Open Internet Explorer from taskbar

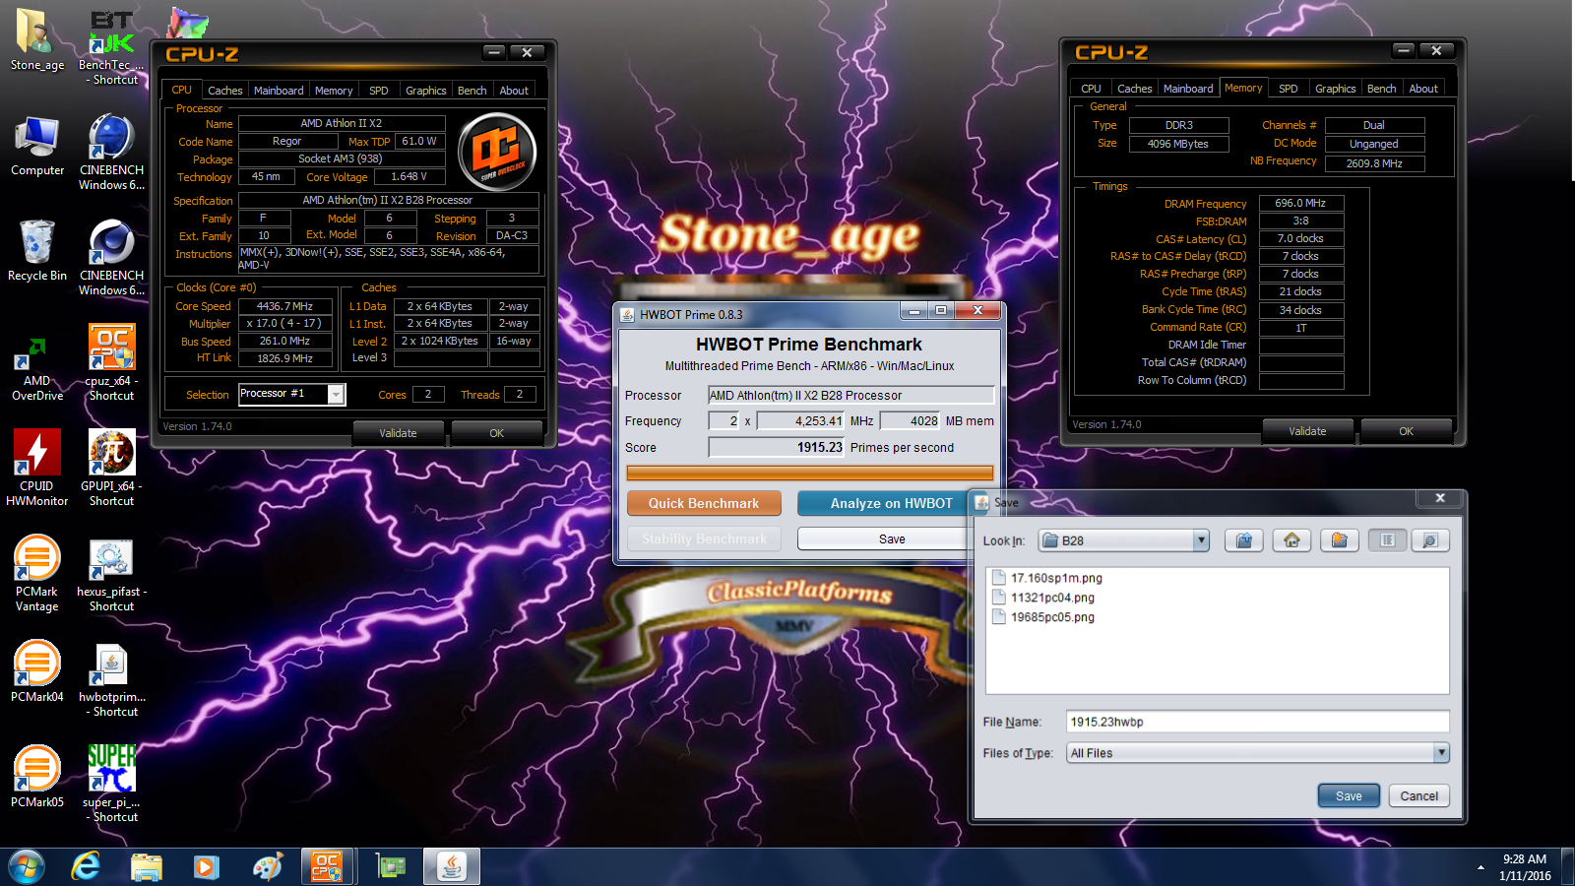(x=87, y=866)
